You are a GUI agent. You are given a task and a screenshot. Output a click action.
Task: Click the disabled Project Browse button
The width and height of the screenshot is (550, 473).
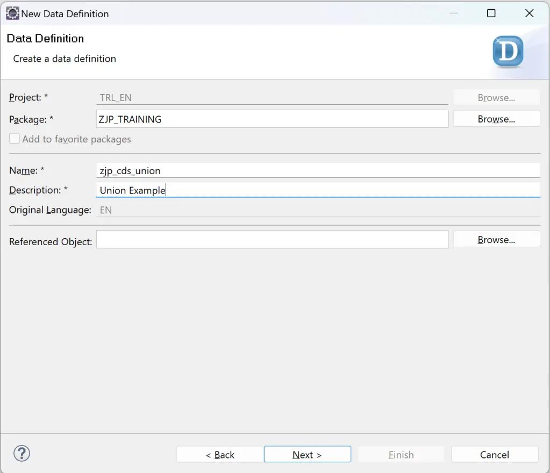pyautogui.click(x=496, y=97)
